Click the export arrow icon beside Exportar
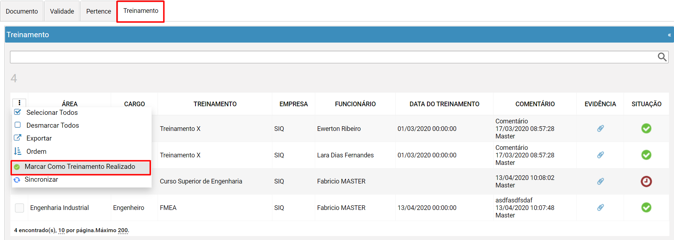Screen dimensions: 674x240 [18, 138]
